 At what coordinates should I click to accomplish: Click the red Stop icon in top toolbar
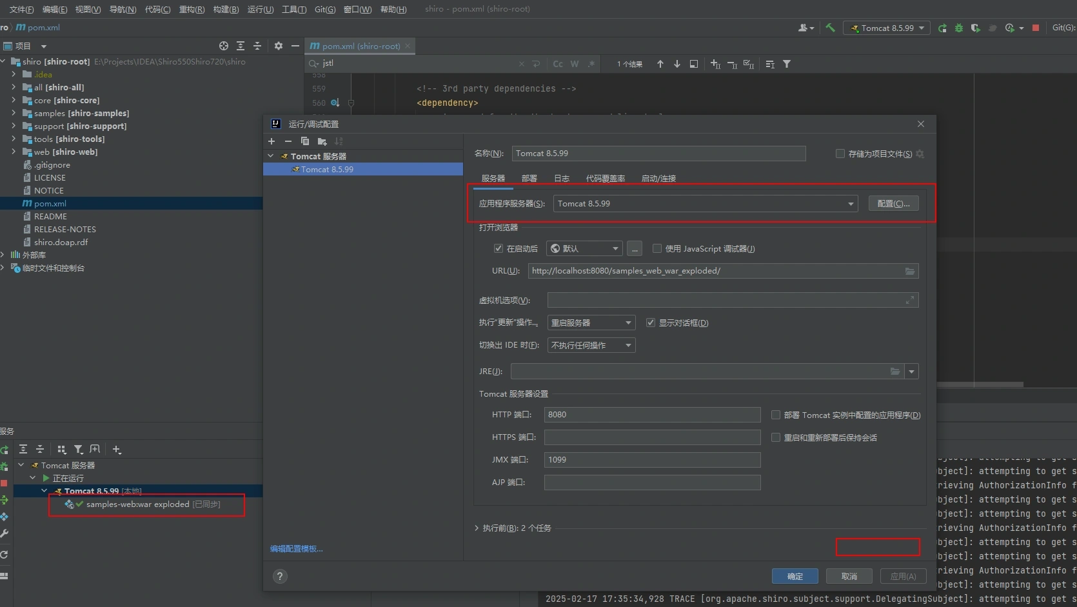(1036, 28)
